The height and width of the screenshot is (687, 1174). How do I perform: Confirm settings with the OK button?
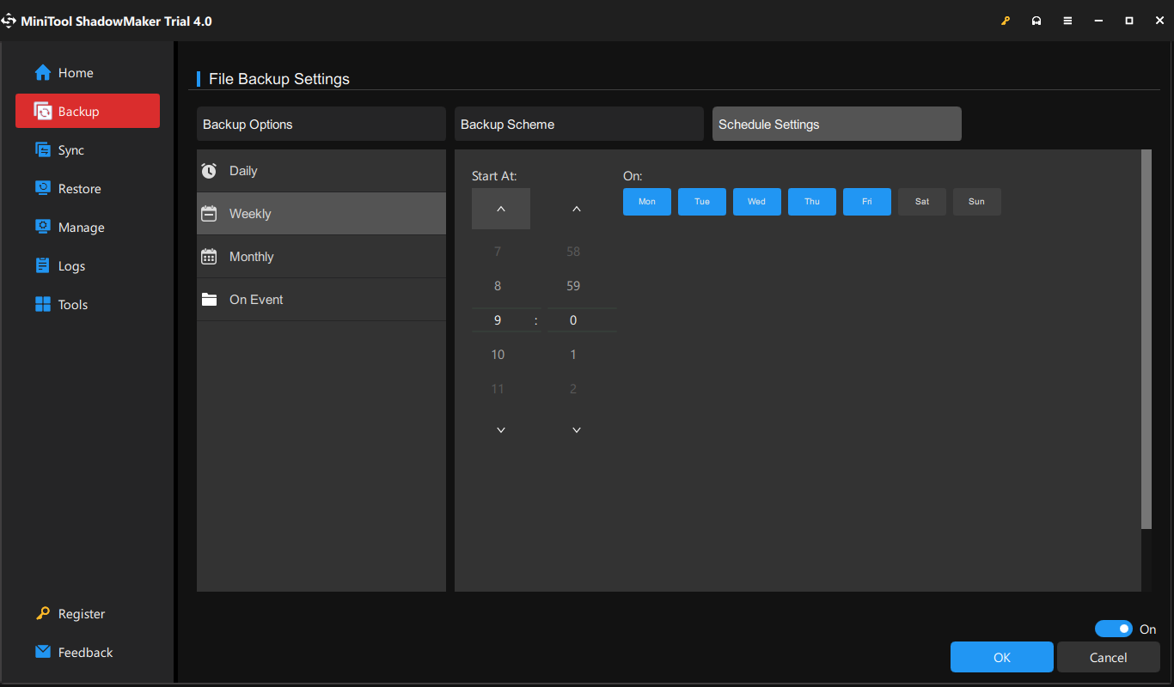click(1001, 657)
